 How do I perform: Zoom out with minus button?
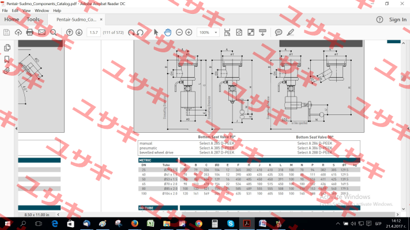click(x=179, y=32)
